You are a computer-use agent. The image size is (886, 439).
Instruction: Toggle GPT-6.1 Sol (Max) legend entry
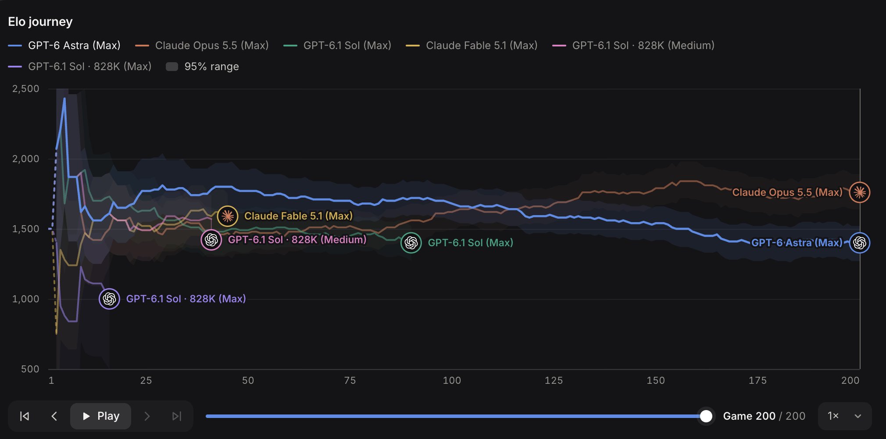point(337,46)
